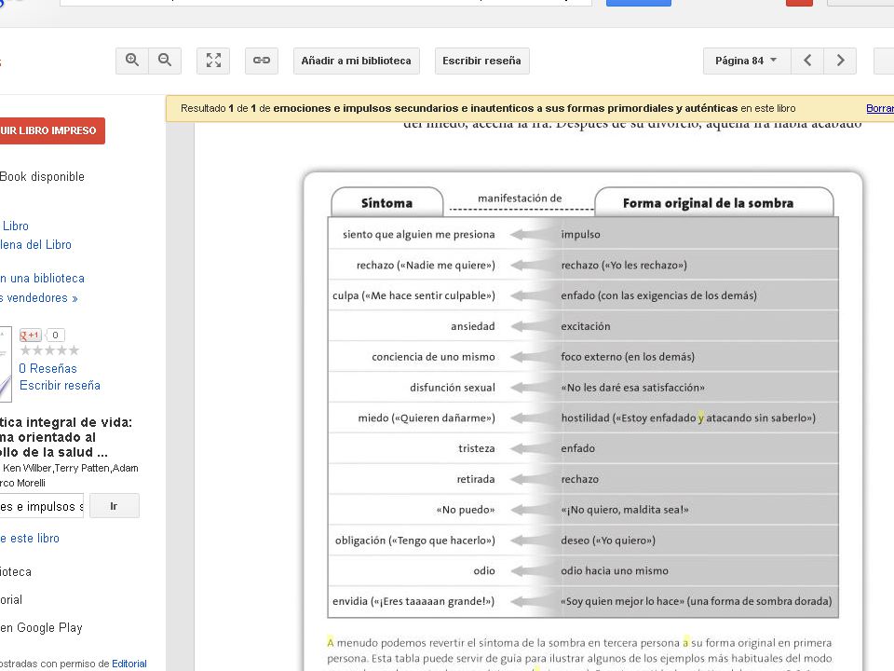Click 'culpa («Me hace sentir culpable»)' cell
894x671 pixels.
(x=413, y=295)
